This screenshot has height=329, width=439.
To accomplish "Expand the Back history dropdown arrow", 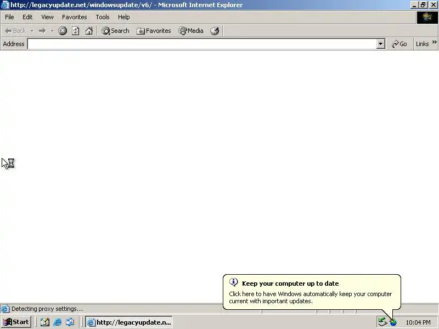I will 32,31.
